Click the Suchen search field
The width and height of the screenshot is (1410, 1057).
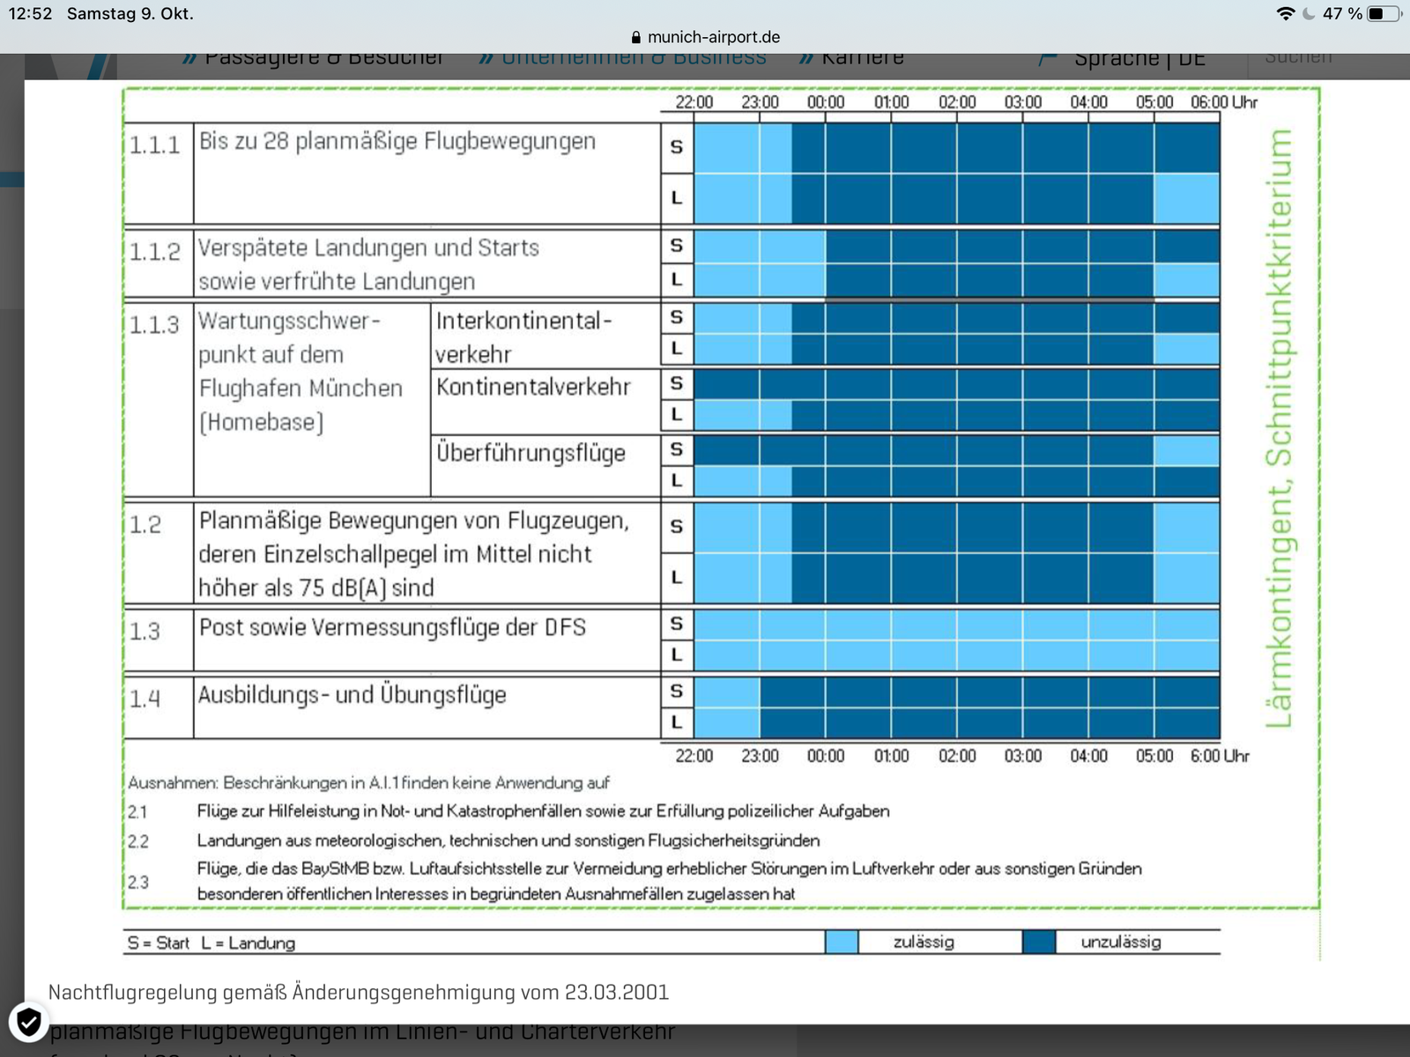click(1298, 59)
